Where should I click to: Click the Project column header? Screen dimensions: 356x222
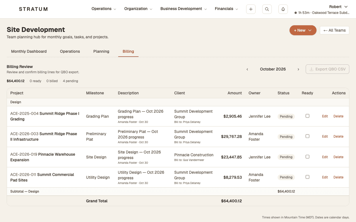coord(17,93)
